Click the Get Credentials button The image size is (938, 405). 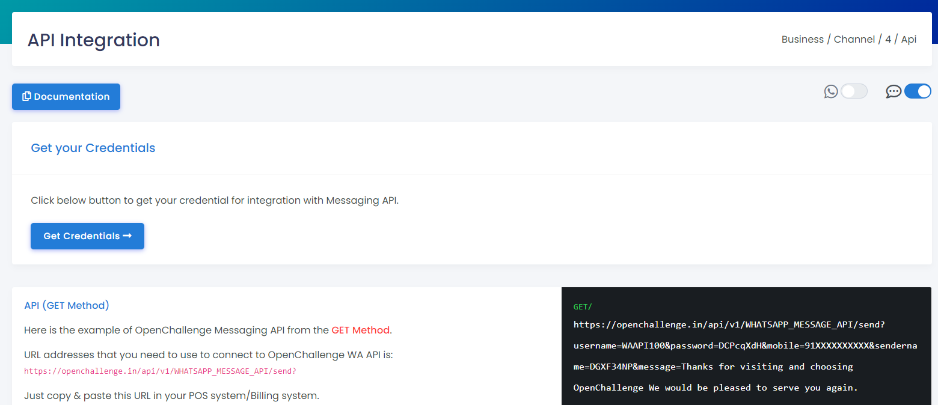coord(87,236)
